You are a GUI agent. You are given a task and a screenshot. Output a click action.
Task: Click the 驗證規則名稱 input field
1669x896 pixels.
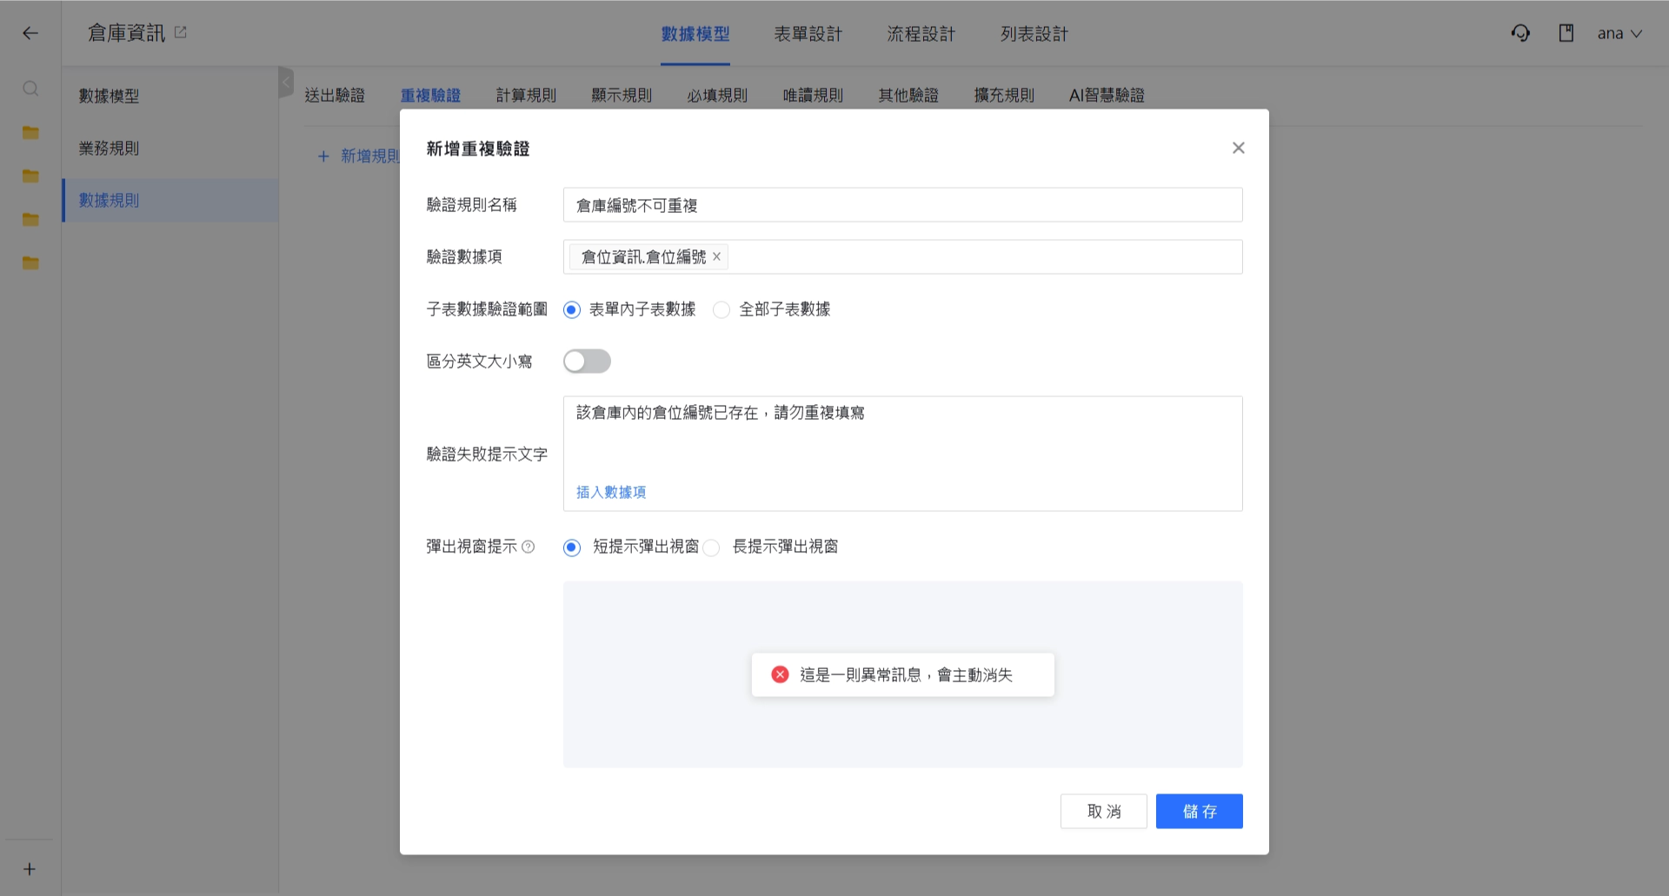(903, 205)
